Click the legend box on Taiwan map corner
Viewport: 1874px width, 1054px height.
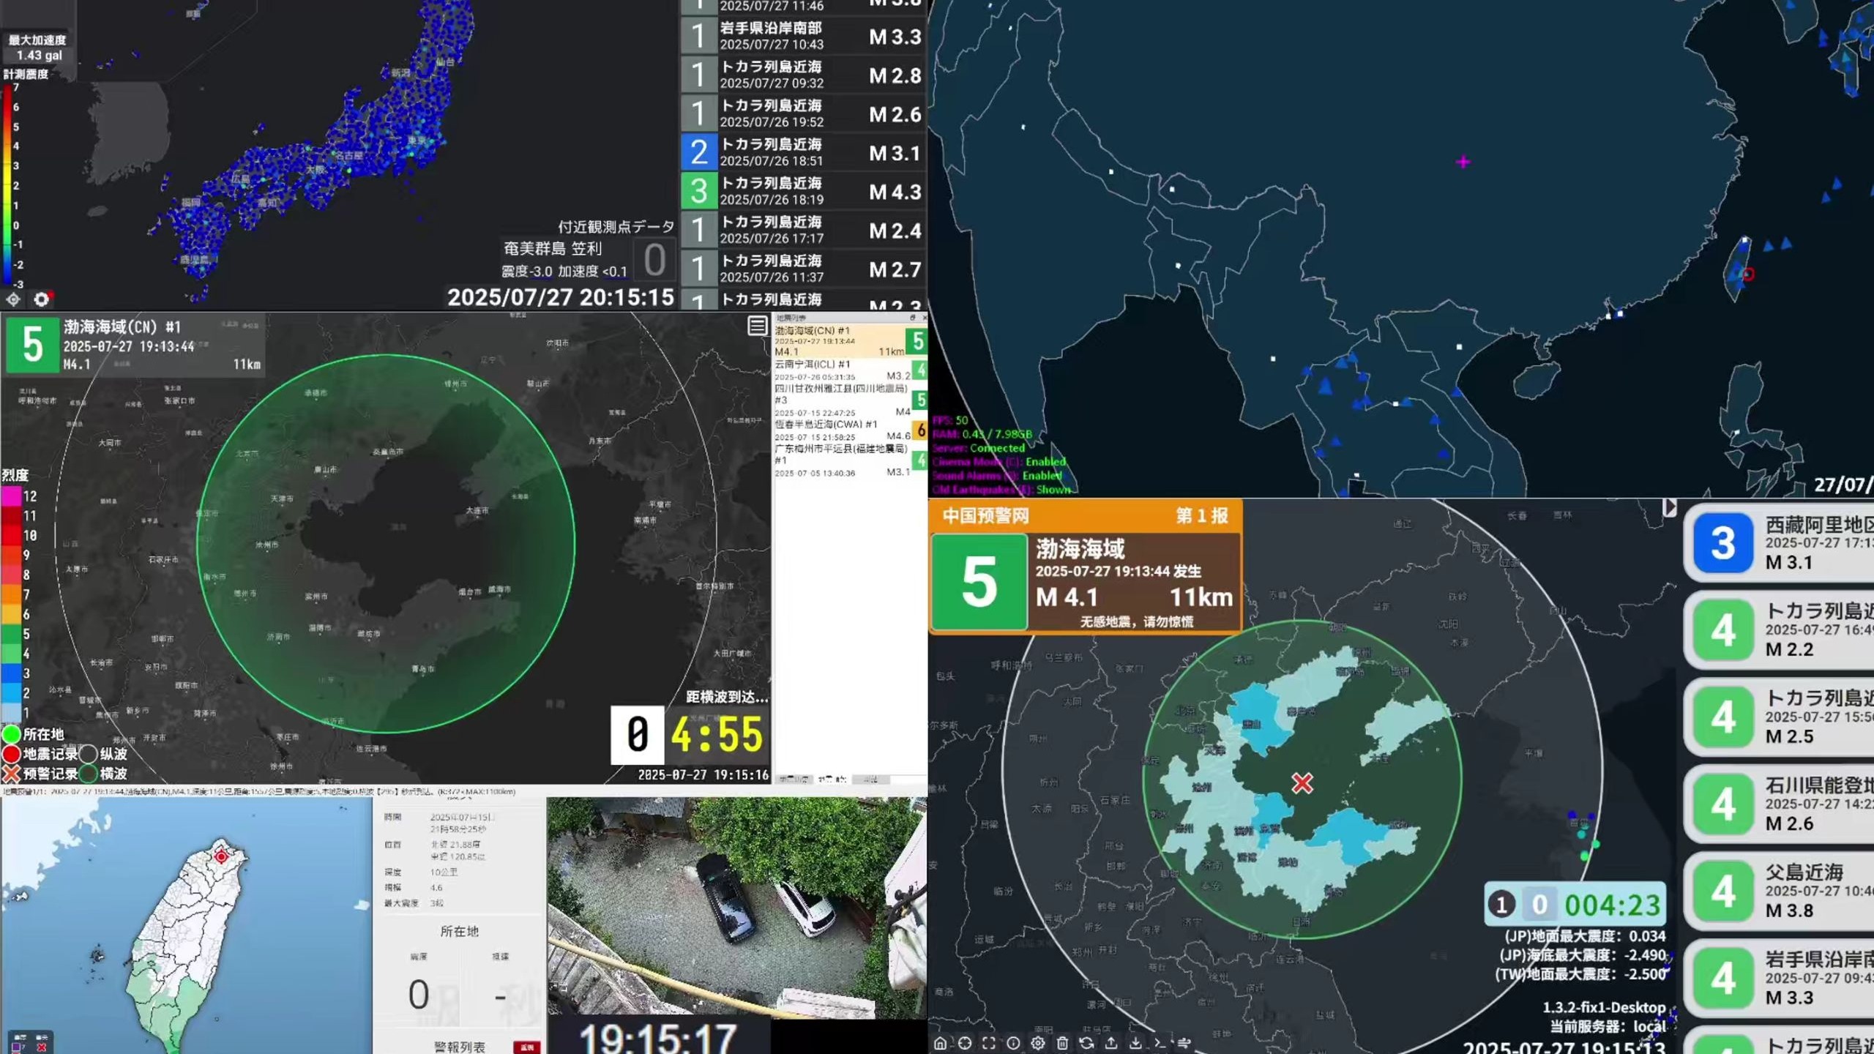[30, 1042]
